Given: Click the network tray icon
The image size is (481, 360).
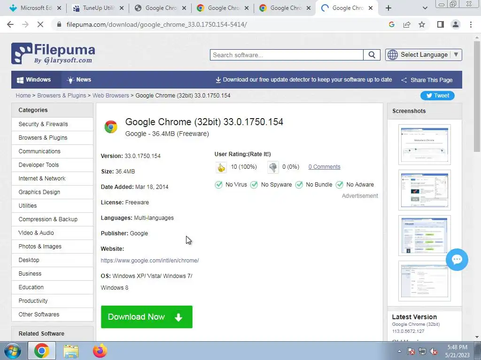Looking at the screenshot, I should (x=422, y=352).
